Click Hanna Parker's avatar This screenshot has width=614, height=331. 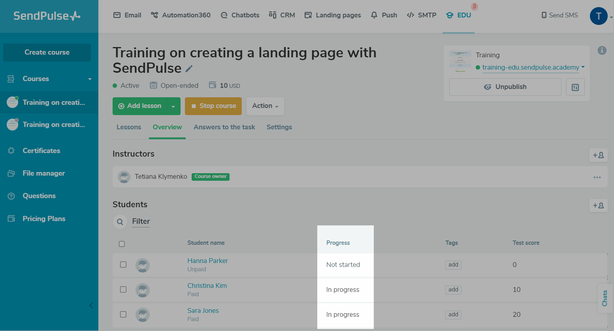(x=143, y=265)
